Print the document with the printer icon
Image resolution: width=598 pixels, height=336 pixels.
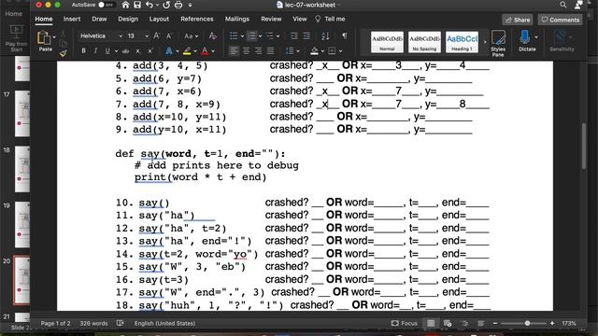pyautogui.click(x=178, y=5)
